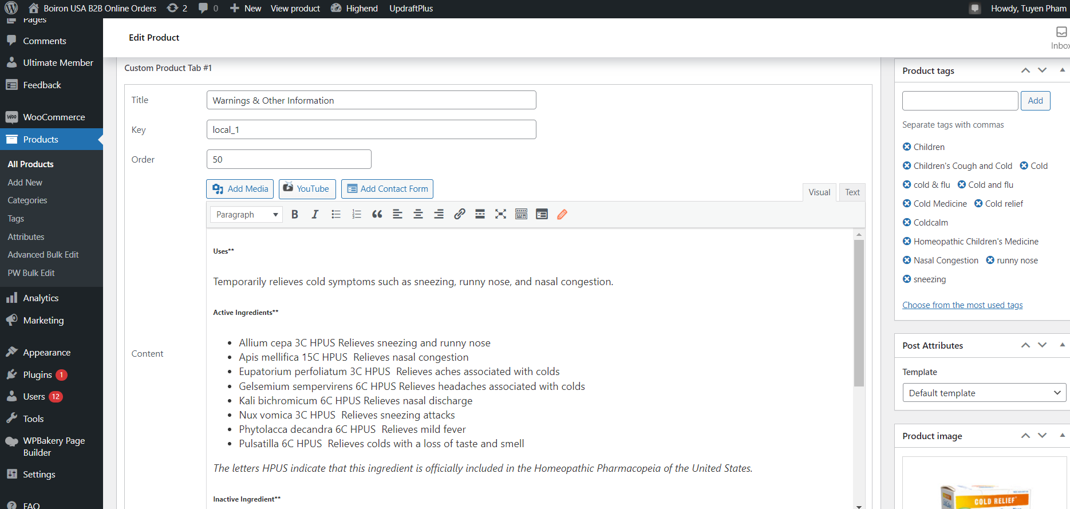Open Advanced Bulk Edit submenu
Viewport: 1070px width, 509px height.
pos(43,255)
